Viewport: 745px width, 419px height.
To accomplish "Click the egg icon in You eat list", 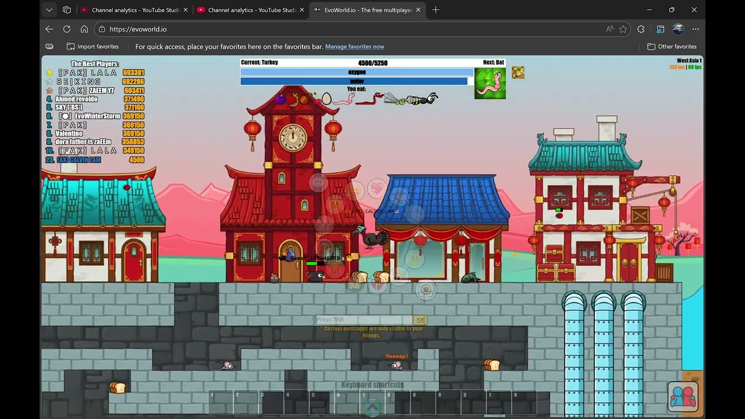I will pos(326,99).
